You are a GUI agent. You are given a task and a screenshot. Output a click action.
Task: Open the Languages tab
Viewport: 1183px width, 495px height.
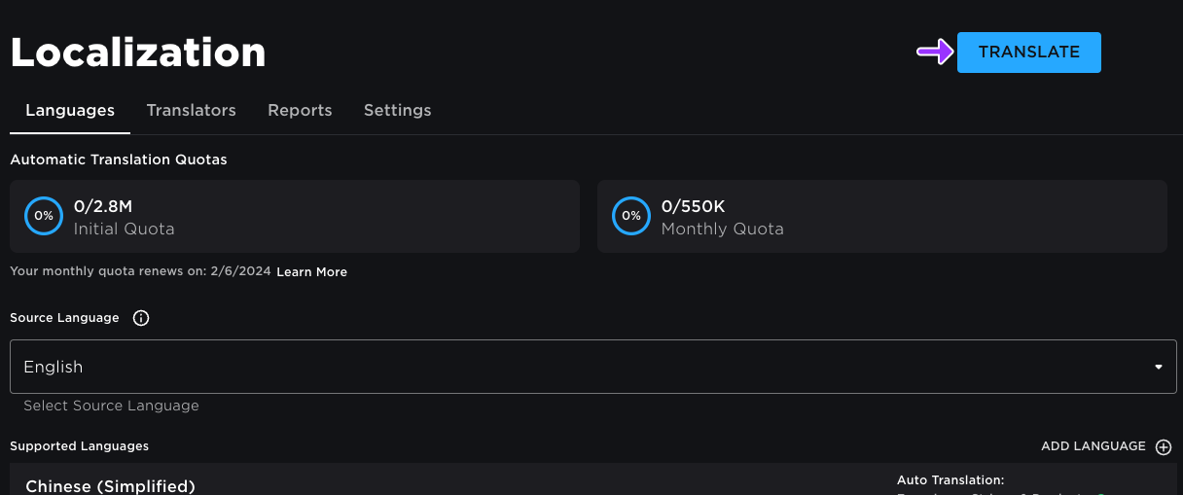click(x=70, y=111)
